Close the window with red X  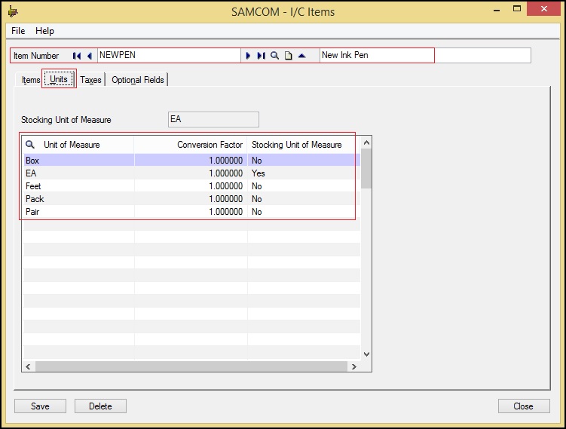pyautogui.click(x=543, y=9)
